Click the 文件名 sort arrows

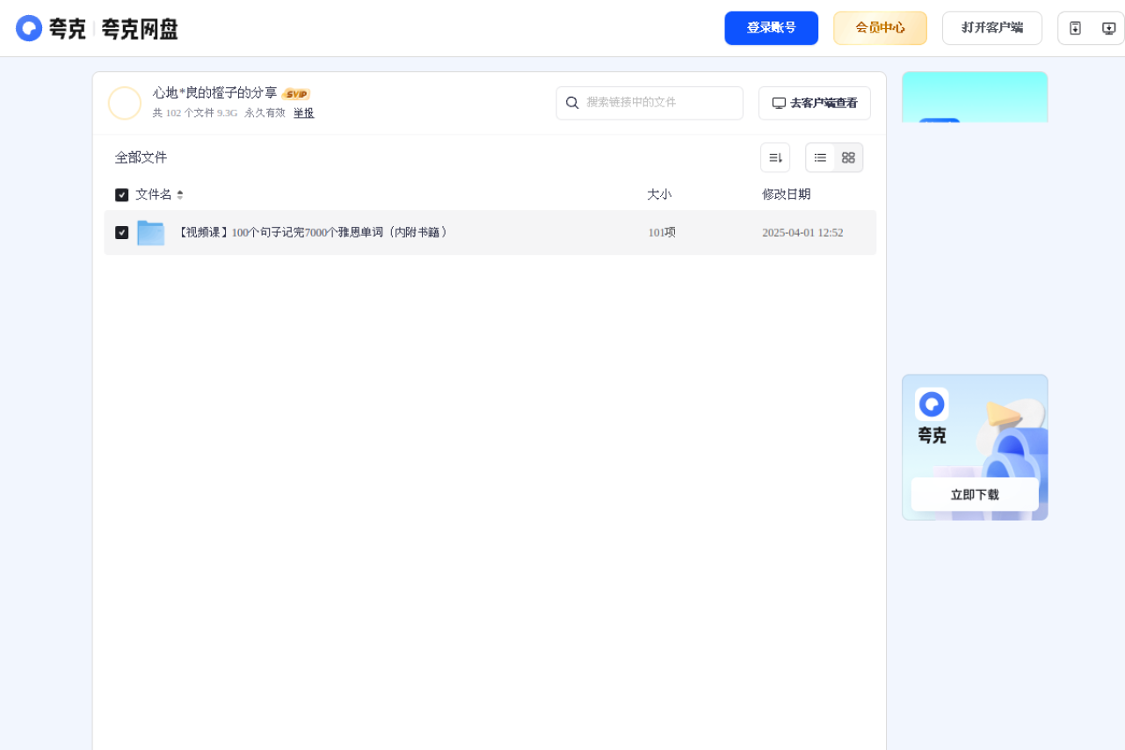(x=181, y=194)
